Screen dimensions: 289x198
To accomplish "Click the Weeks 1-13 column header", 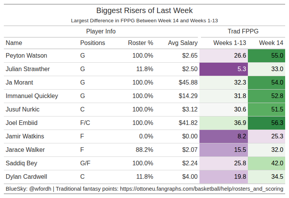I will (230, 43).
